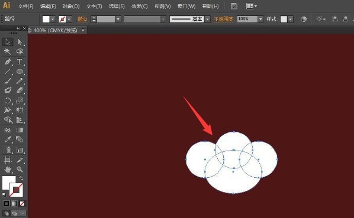Viewport: 354px width, 218px height.
Task: Open Recolor Artwork from control bar
Action: click(x=304, y=19)
